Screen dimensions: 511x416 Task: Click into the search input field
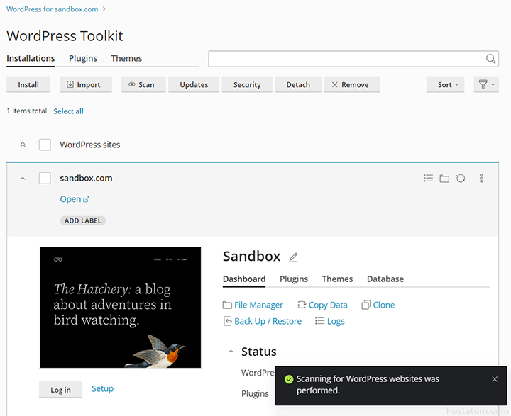pyautogui.click(x=344, y=59)
